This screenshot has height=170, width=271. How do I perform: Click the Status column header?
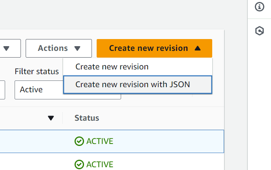87,118
